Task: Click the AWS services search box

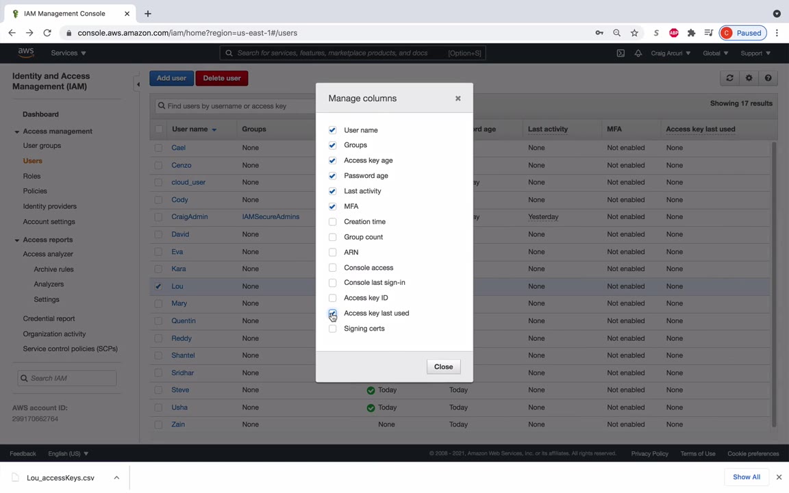Action: click(x=353, y=53)
